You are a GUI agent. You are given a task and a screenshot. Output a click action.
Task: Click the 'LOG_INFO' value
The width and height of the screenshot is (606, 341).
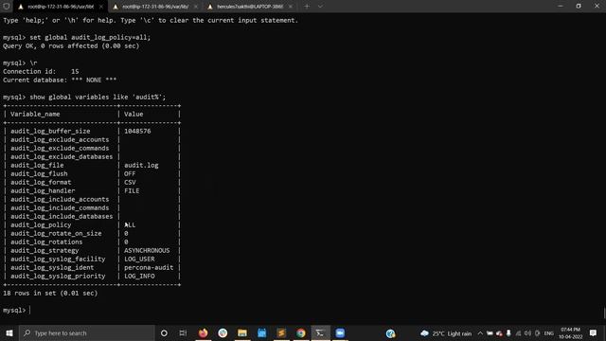[139, 276]
